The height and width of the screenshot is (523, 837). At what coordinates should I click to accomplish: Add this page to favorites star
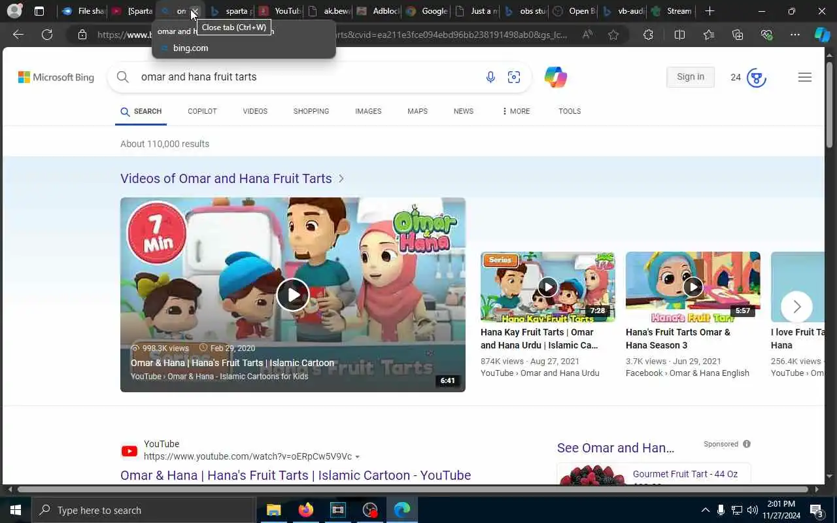click(x=613, y=35)
